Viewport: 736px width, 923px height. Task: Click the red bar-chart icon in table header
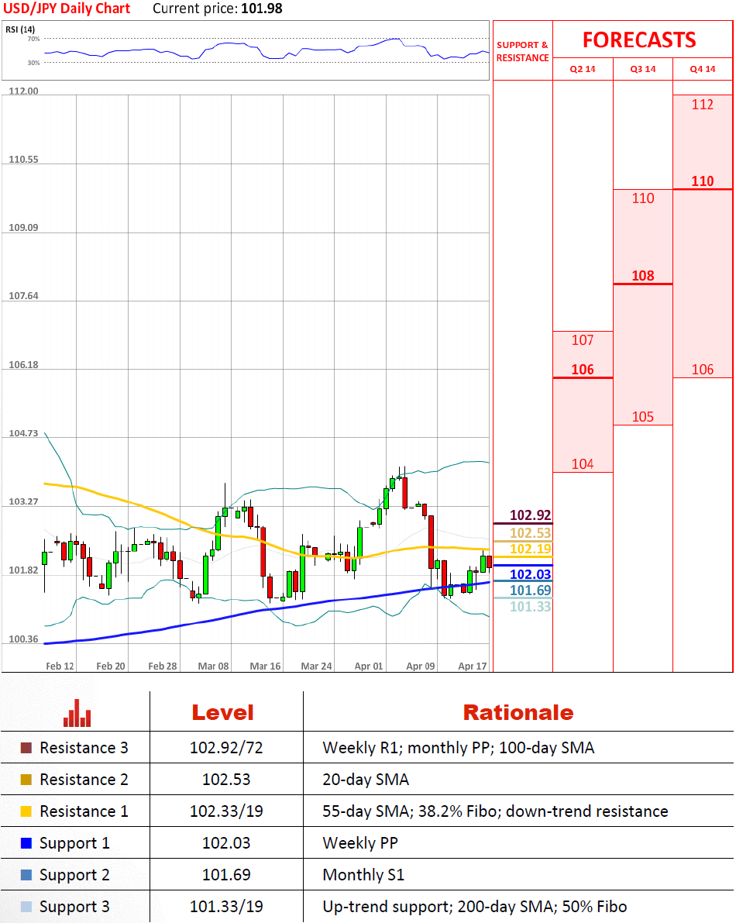[x=77, y=713]
